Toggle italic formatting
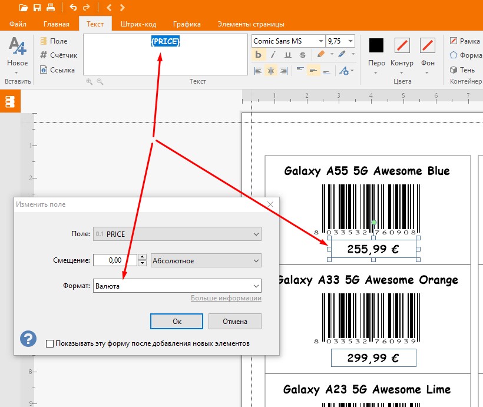This screenshot has width=483, height=407. click(x=273, y=55)
